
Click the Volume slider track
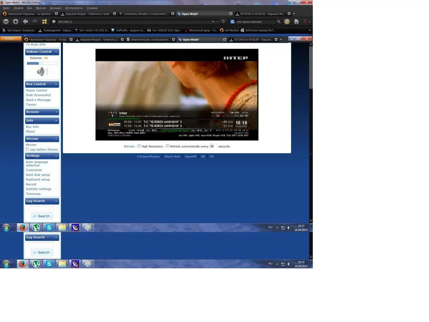point(42,63)
